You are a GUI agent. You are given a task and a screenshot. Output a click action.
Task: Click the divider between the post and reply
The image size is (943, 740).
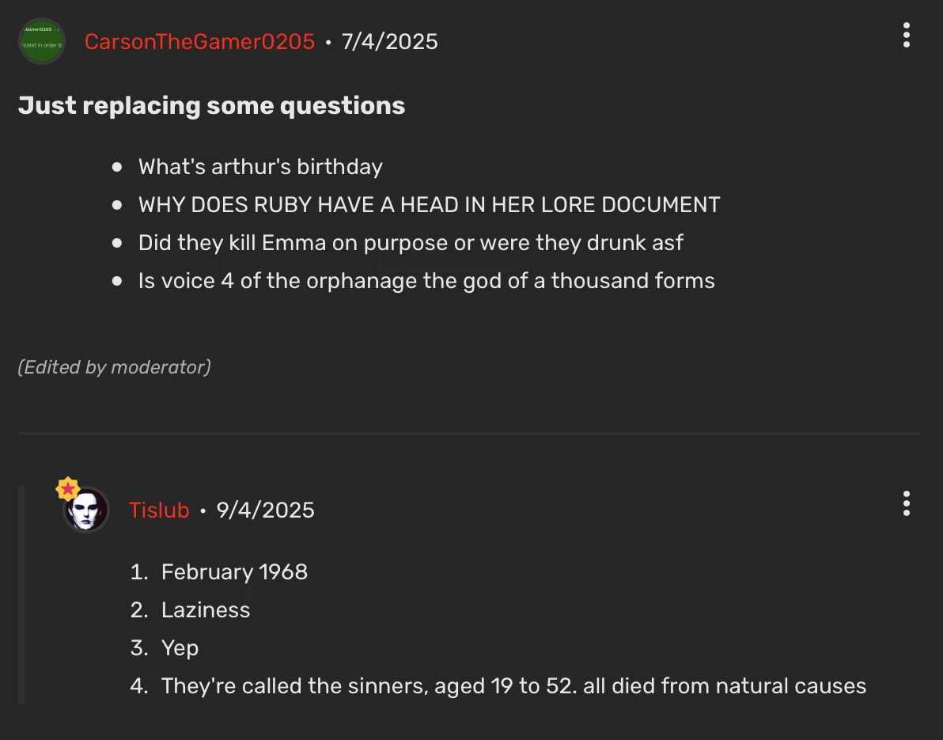point(468,433)
